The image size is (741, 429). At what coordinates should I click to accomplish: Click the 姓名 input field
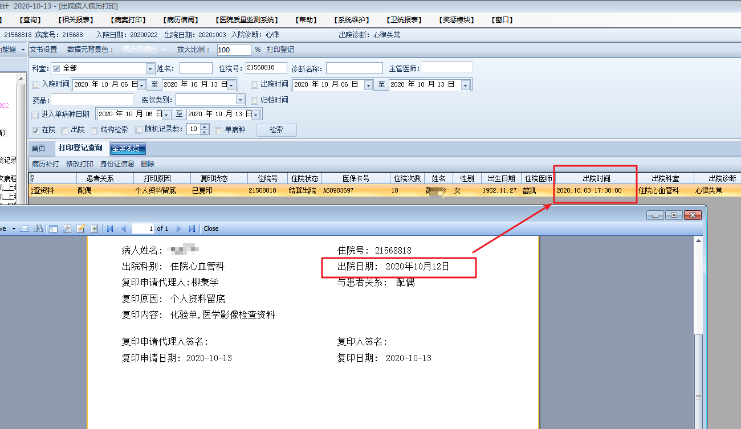point(196,68)
